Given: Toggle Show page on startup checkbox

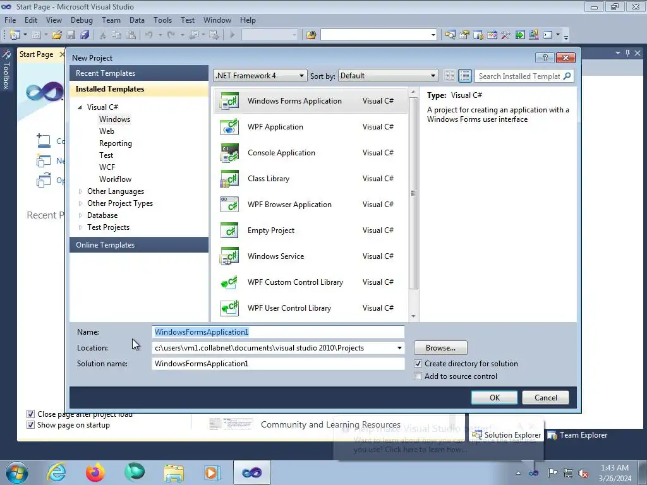Looking at the screenshot, I should tap(30, 425).
